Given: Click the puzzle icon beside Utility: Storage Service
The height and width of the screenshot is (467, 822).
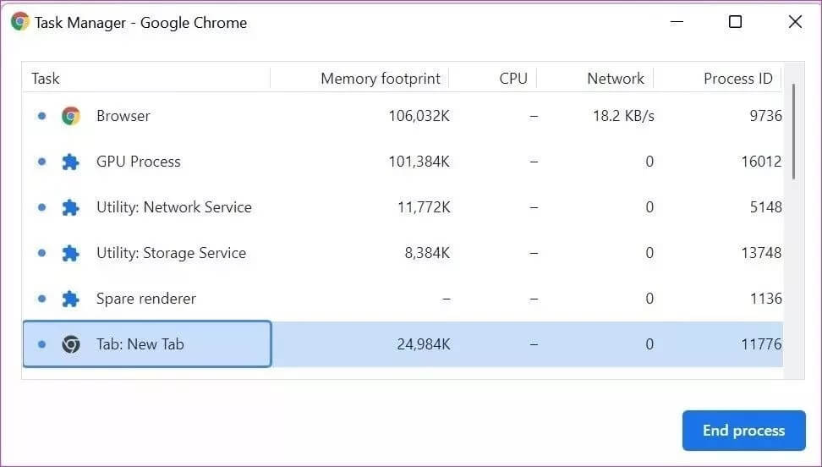Looking at the screenshot, I should pos(71,253).
